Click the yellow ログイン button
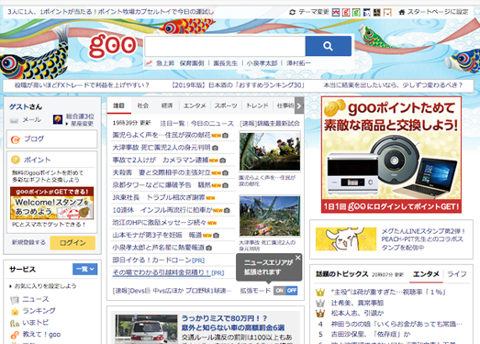Viewport: 480px width, 344px height. 73,243
